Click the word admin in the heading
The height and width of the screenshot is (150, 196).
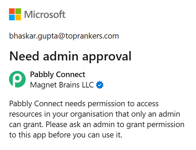pyautogui.click(x=60, y=56)
